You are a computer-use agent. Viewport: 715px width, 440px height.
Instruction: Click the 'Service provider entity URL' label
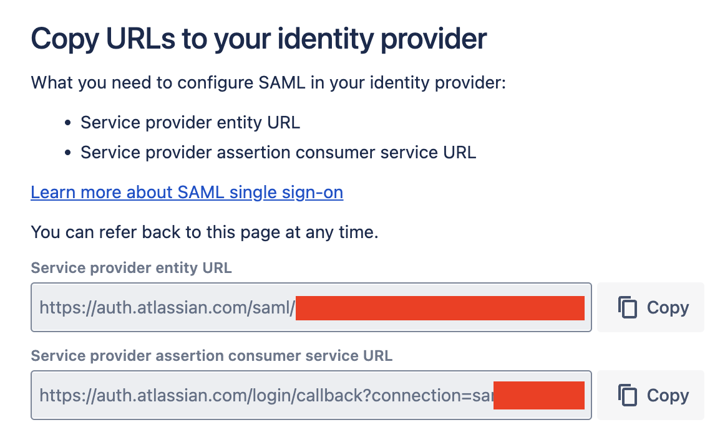(x=131, y=268)
